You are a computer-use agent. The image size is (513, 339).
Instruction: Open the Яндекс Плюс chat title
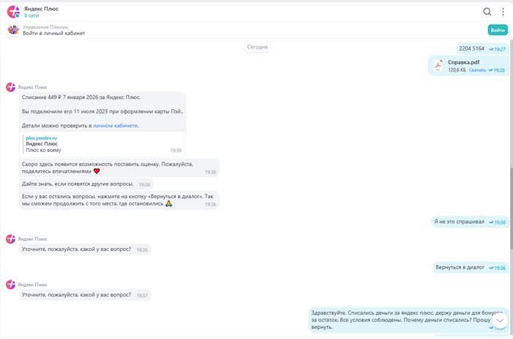[x=41, y=8]
